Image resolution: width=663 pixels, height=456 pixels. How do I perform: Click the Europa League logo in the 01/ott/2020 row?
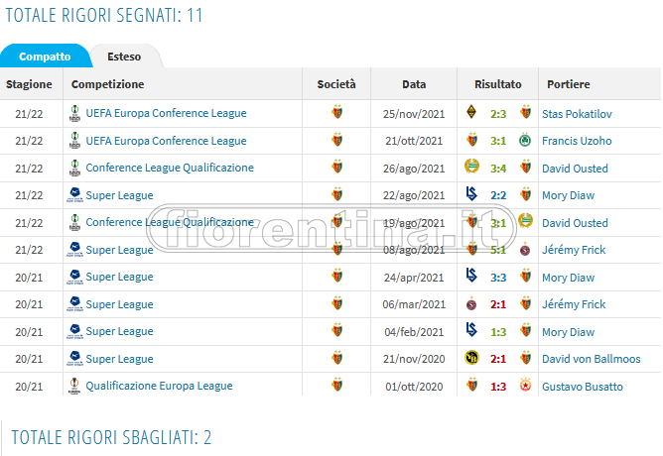75,386
